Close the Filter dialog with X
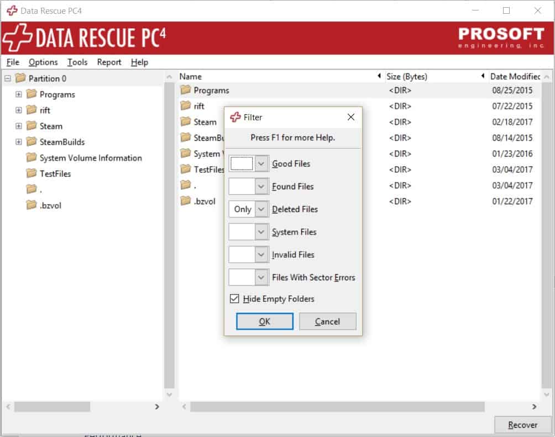This screenshot has width=555, height=437. [x=351, y=117]
